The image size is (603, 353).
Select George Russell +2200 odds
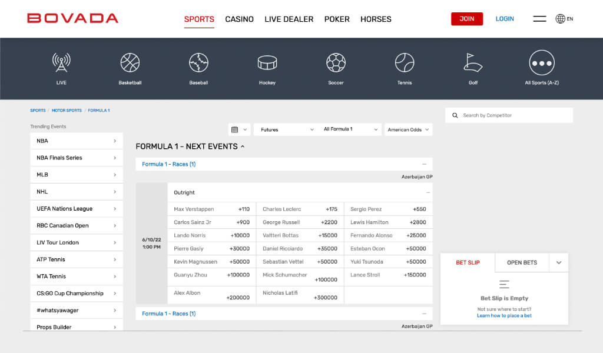[x=300, y=222]
